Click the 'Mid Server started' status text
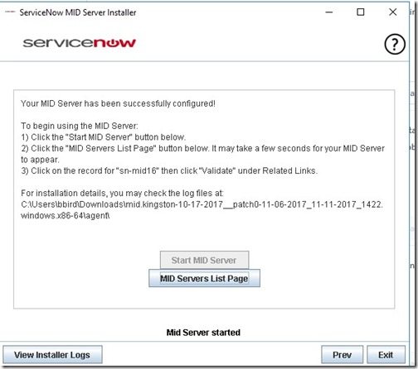Viewport: 418px width, 369px height. [x=203, y=333]
